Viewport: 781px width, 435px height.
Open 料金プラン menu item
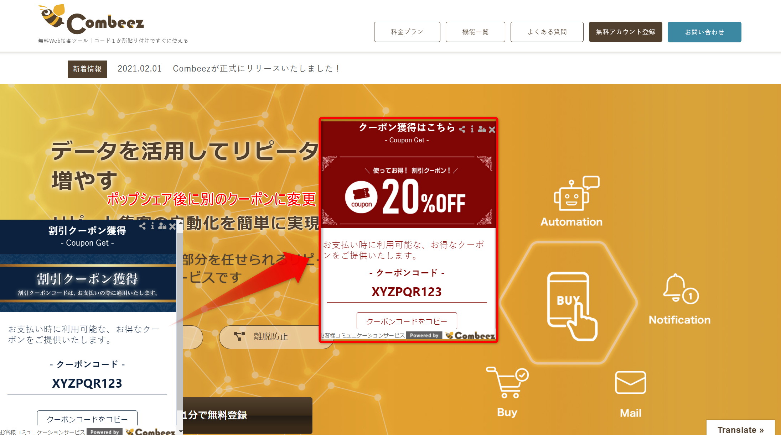tap(407, 32)
